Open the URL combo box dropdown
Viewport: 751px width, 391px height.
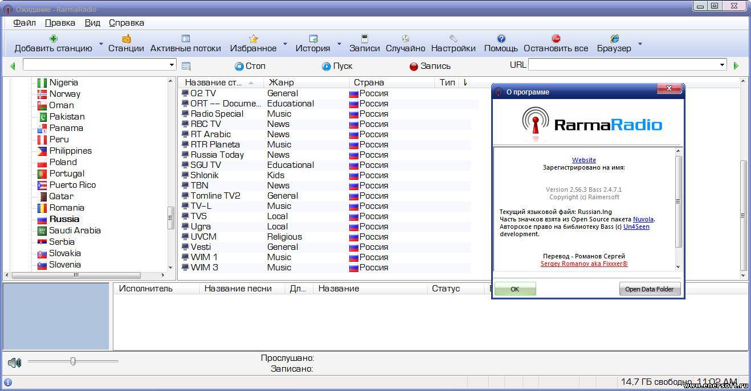point(723,65)
